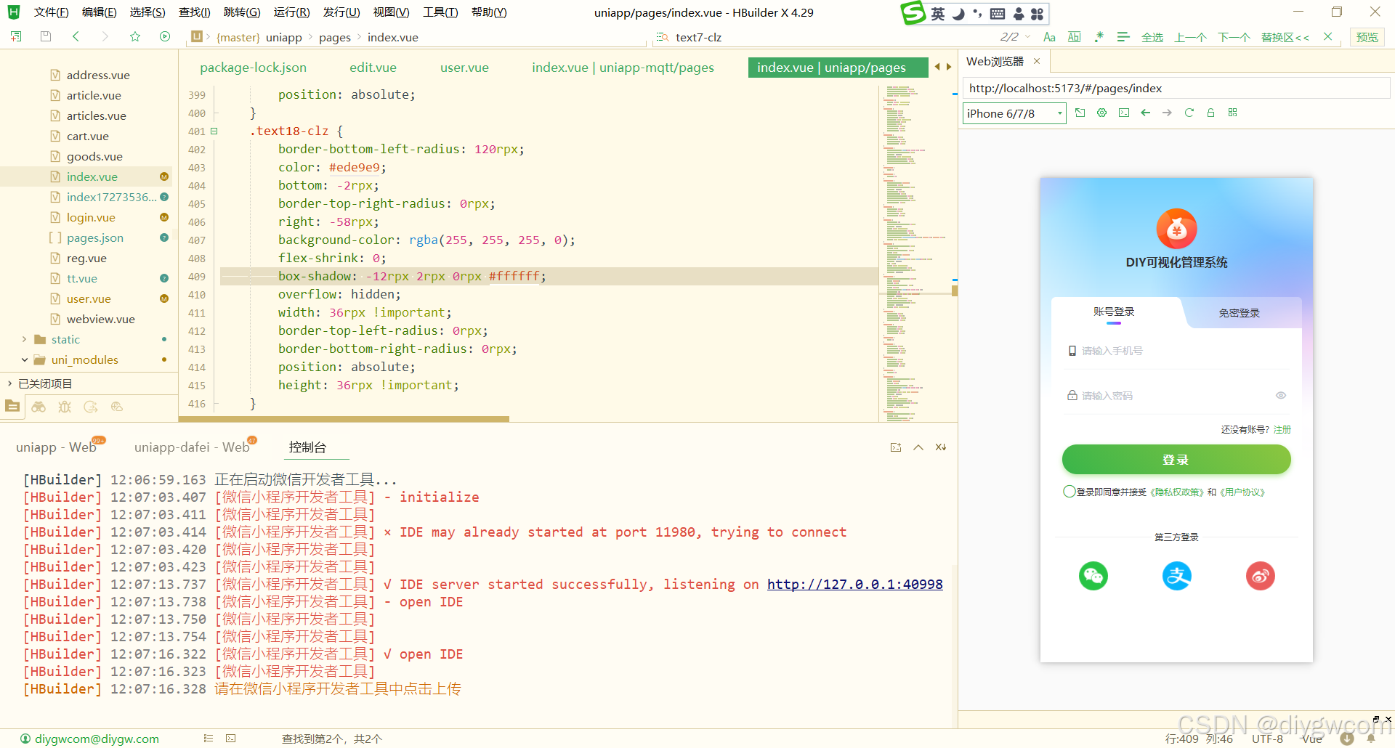Click the lock icon in browser toolbar
Viewport: 1395px width, 748px height.
[x=1210, y=113]
